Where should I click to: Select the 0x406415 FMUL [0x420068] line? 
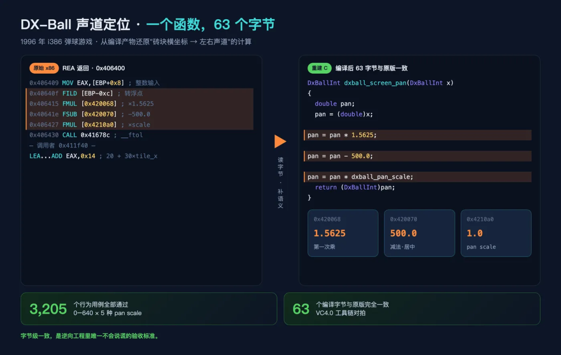(x=140, y=104)
